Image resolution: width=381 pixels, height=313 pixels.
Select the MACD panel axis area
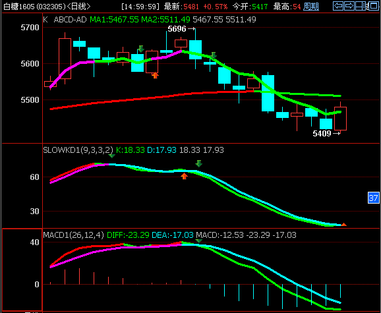(22, 270)
